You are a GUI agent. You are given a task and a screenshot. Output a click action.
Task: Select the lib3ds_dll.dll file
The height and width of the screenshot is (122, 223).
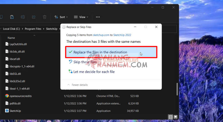coord(17,52)
